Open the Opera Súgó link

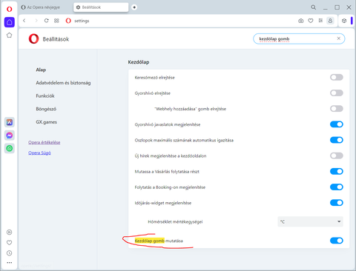pos(39,153)
